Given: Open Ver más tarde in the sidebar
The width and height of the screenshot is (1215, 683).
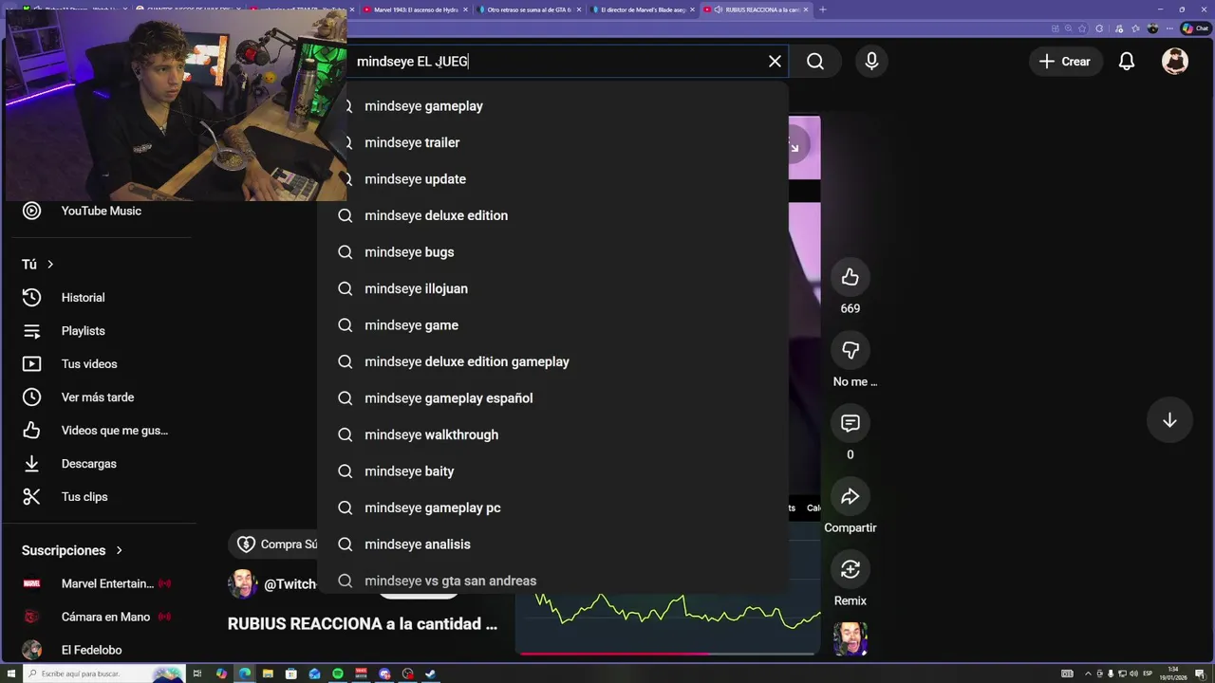Looking at the screenshot, I should 99,397.
